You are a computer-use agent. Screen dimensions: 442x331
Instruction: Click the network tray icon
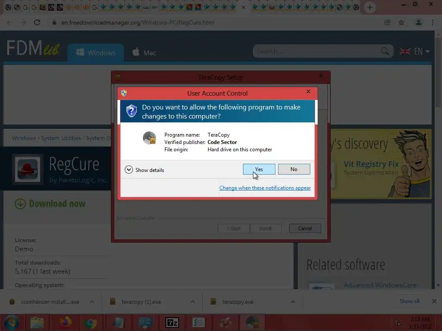pos(398,322)
